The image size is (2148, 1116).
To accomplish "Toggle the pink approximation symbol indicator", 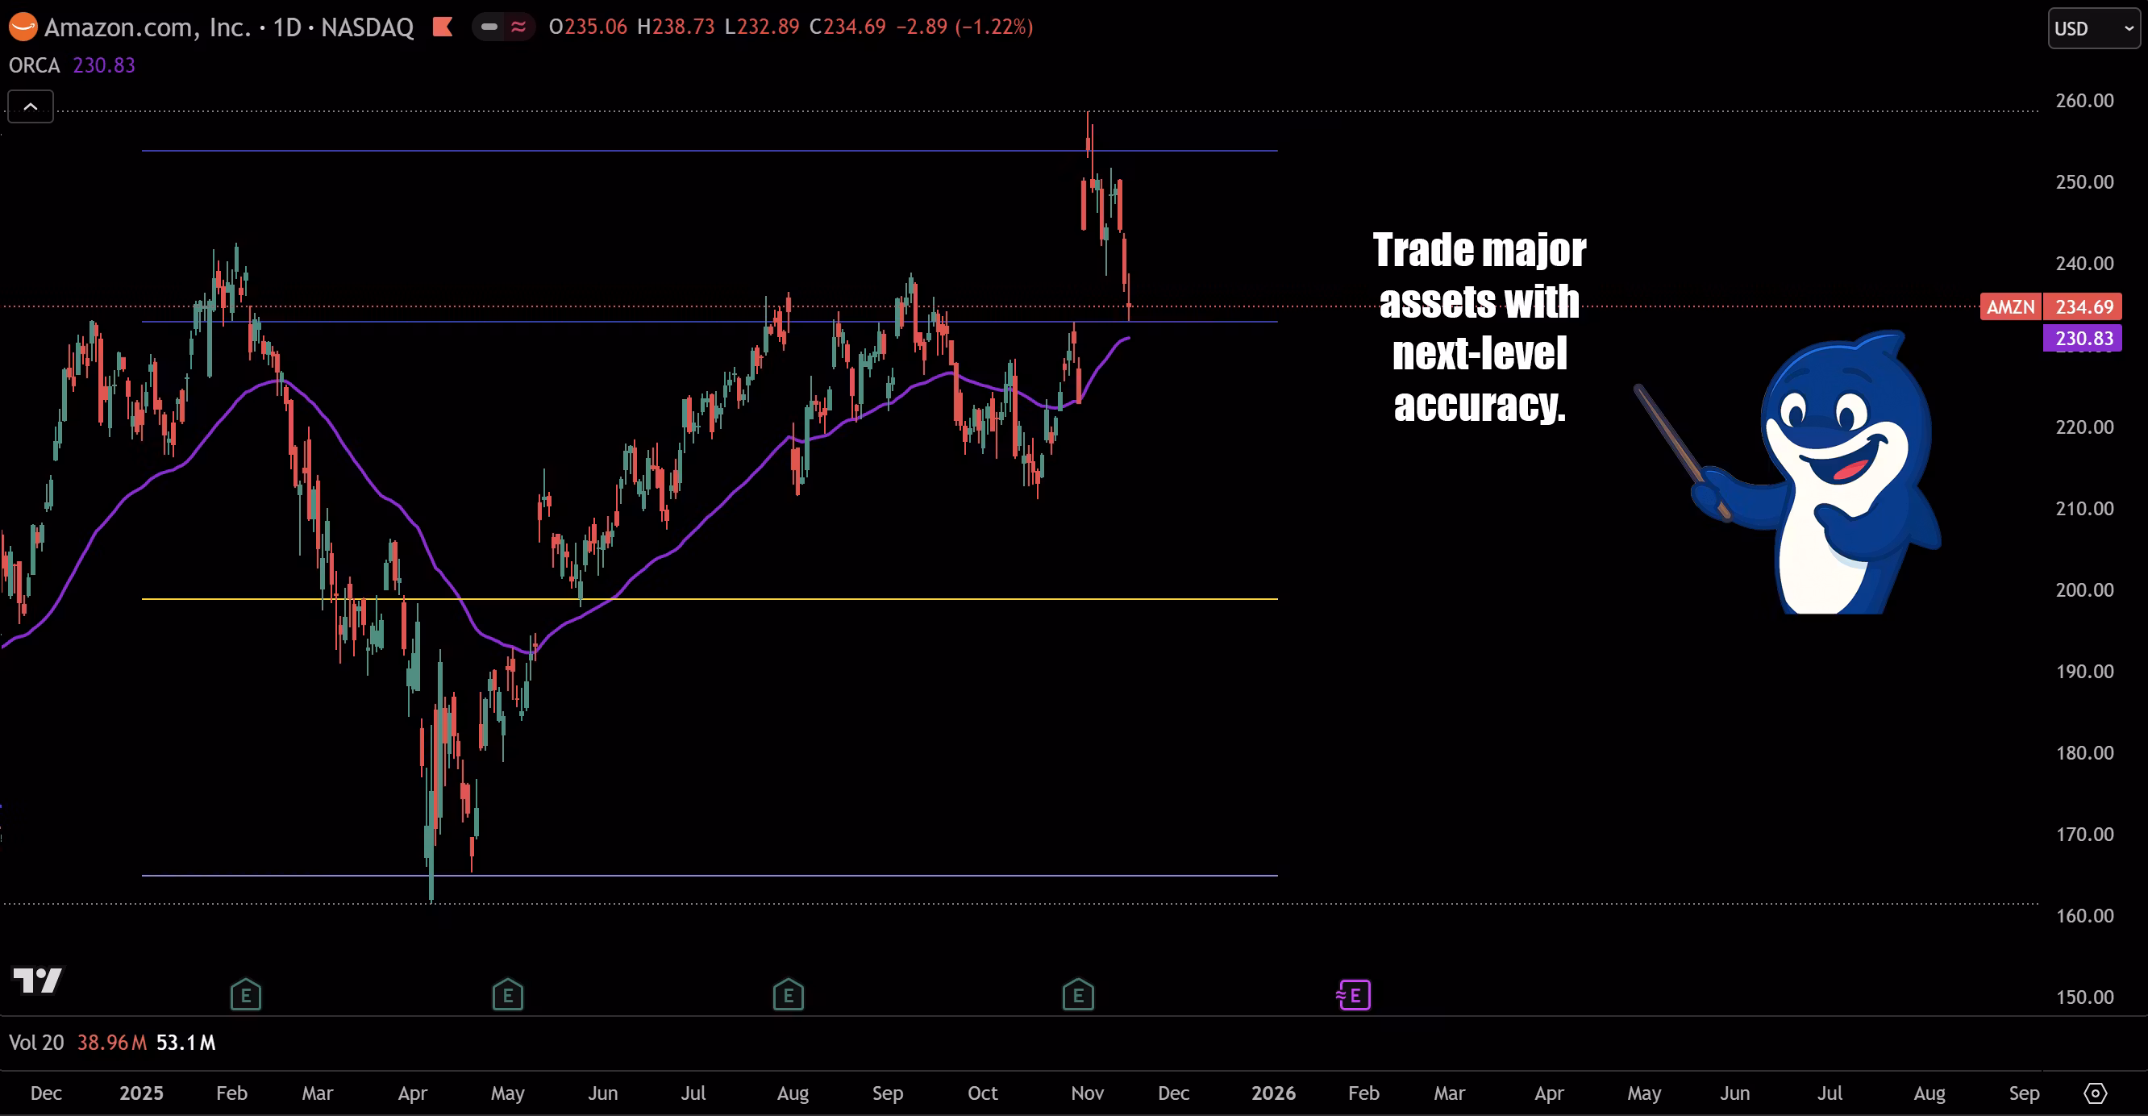I will (x=518, y=27).
